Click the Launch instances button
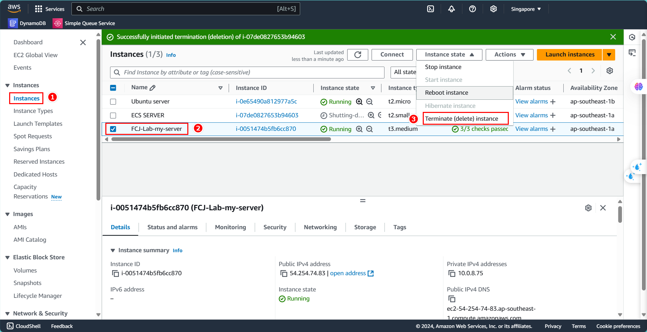647x332 pixels. (x=570, y=55)
